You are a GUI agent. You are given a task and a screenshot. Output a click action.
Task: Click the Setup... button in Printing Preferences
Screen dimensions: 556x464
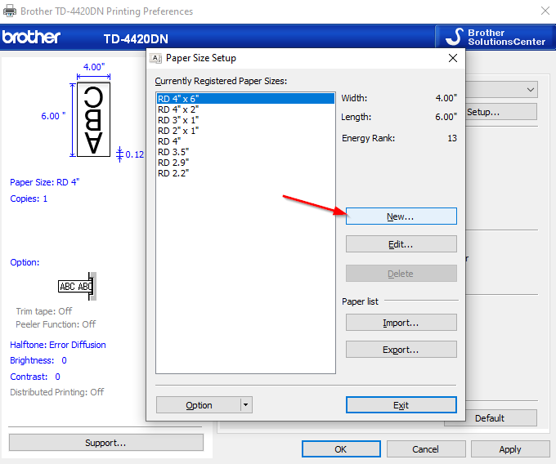501,112
